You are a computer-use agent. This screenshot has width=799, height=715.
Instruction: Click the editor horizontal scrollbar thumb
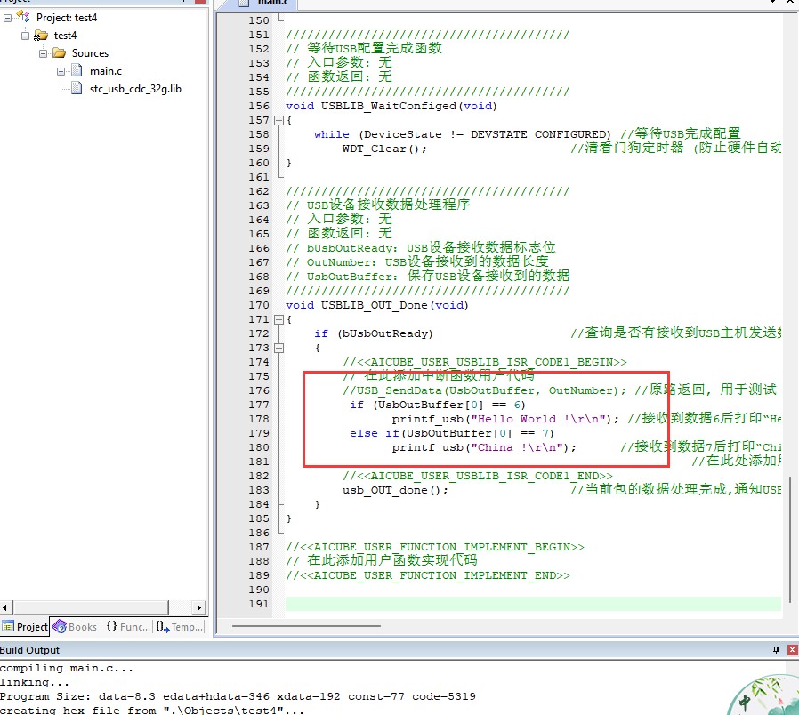click(306, 625)
